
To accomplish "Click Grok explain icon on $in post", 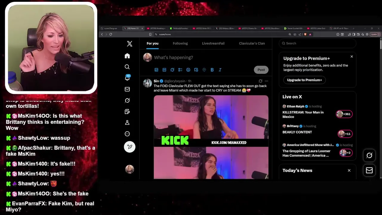I will 260,81.
